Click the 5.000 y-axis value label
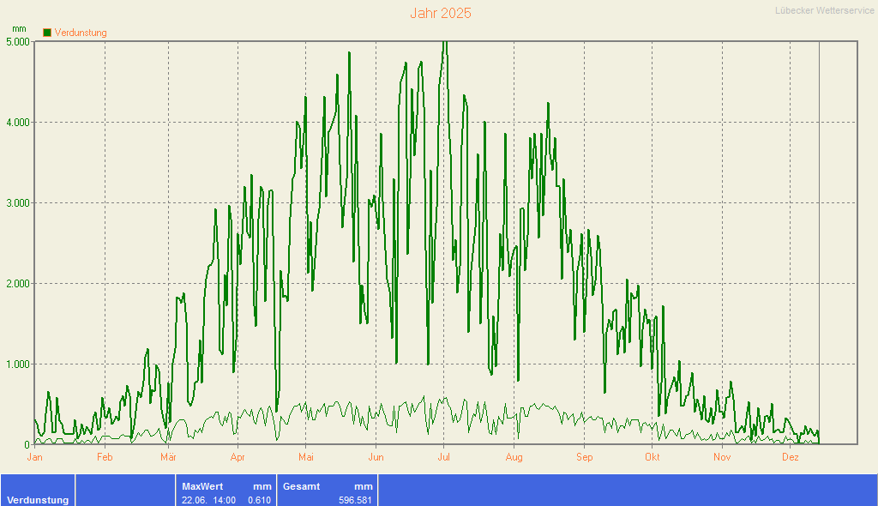This screenshot has height=506, width=878. pyautogui.click(x=18, y=41)
